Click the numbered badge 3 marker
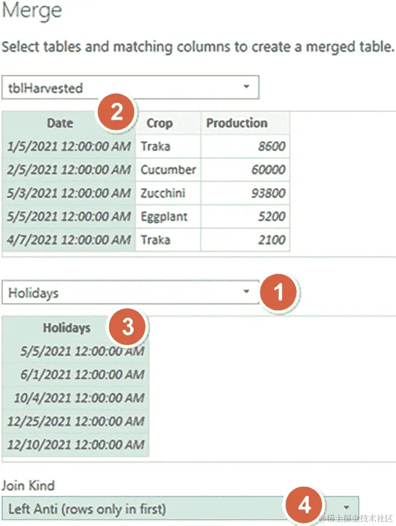 pos(127,326)
